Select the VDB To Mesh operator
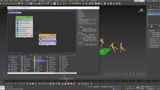Screen dimensions: 160x90 pos(65,62)
